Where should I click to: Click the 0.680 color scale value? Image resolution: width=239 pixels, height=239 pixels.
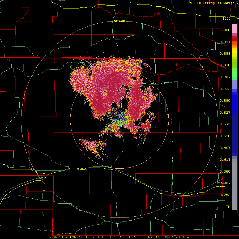click(225, 101)
